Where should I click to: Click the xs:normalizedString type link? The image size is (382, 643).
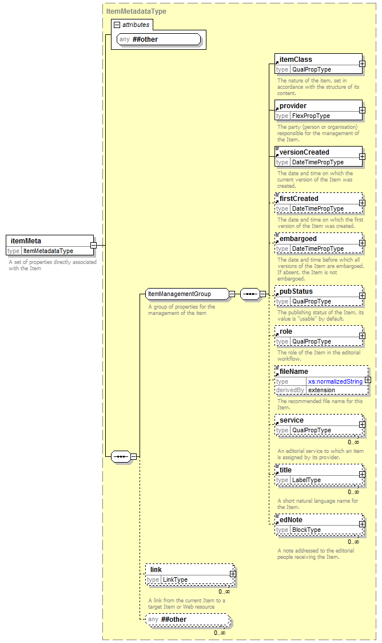click(335, 381)
